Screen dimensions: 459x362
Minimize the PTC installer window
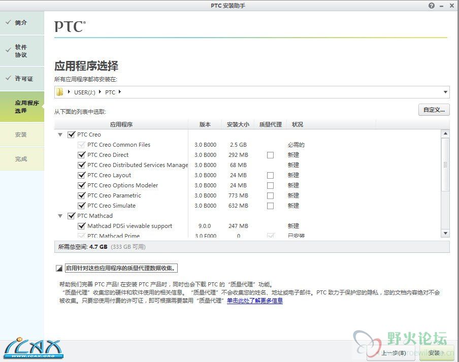point(441,6)
